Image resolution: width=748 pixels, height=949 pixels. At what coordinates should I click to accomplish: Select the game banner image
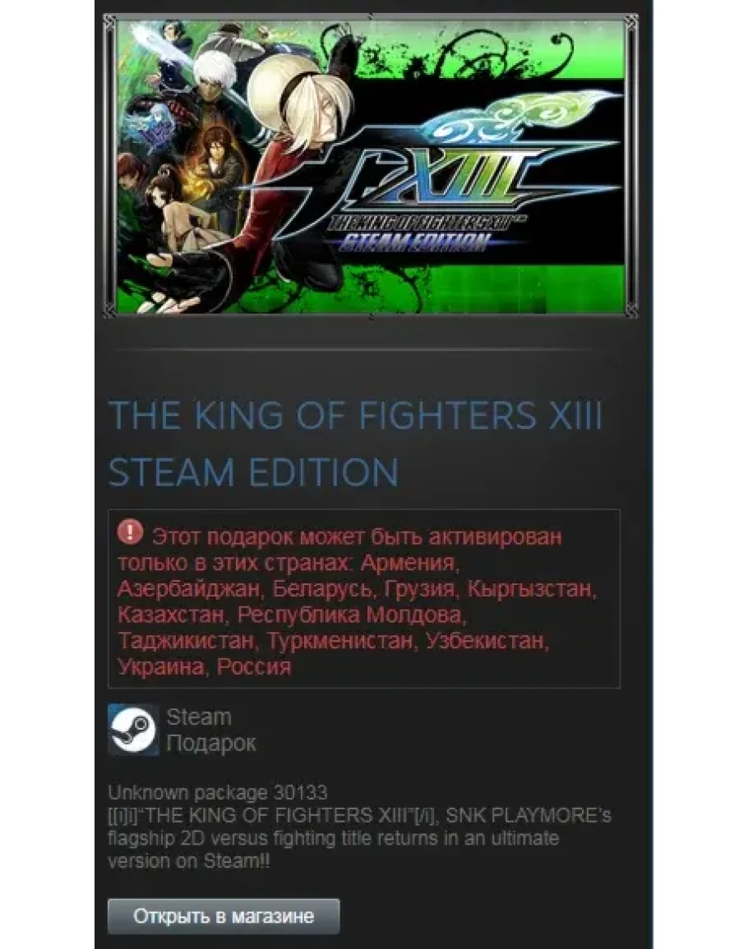coord(371,166)
